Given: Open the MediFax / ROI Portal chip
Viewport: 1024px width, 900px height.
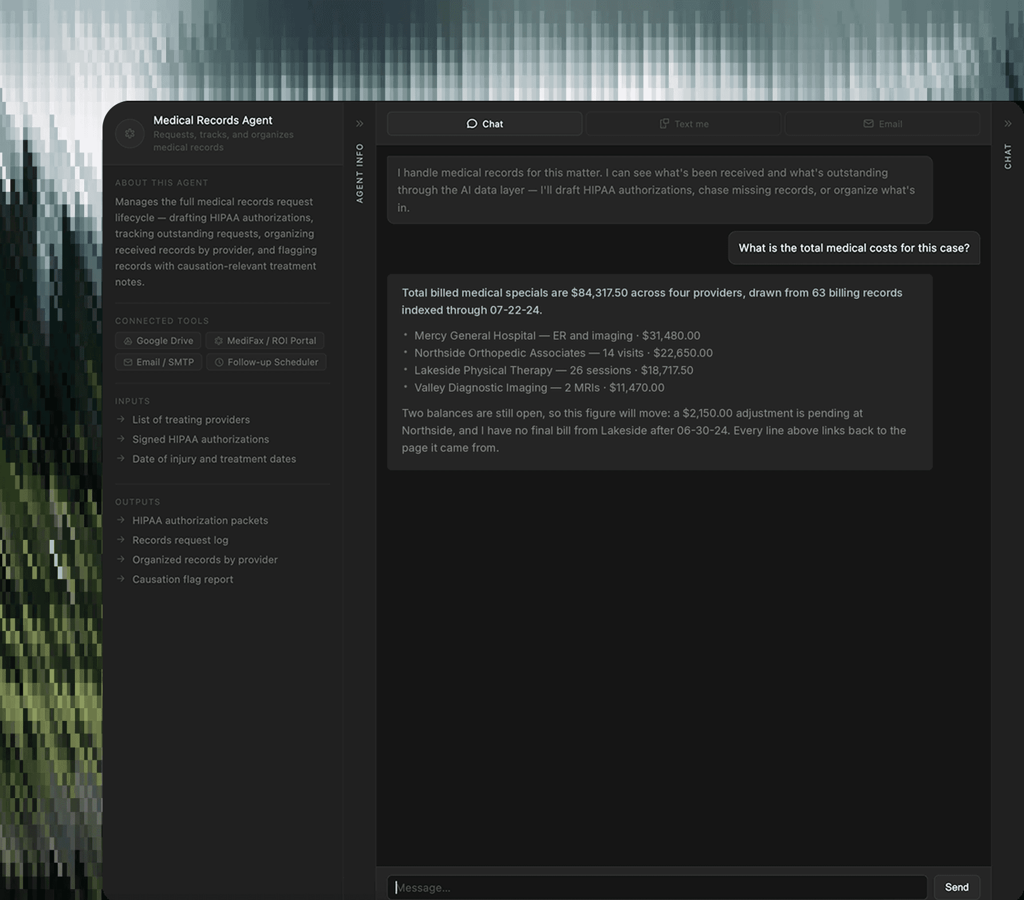Looking at the screenshot, I should tap(265, 341).
